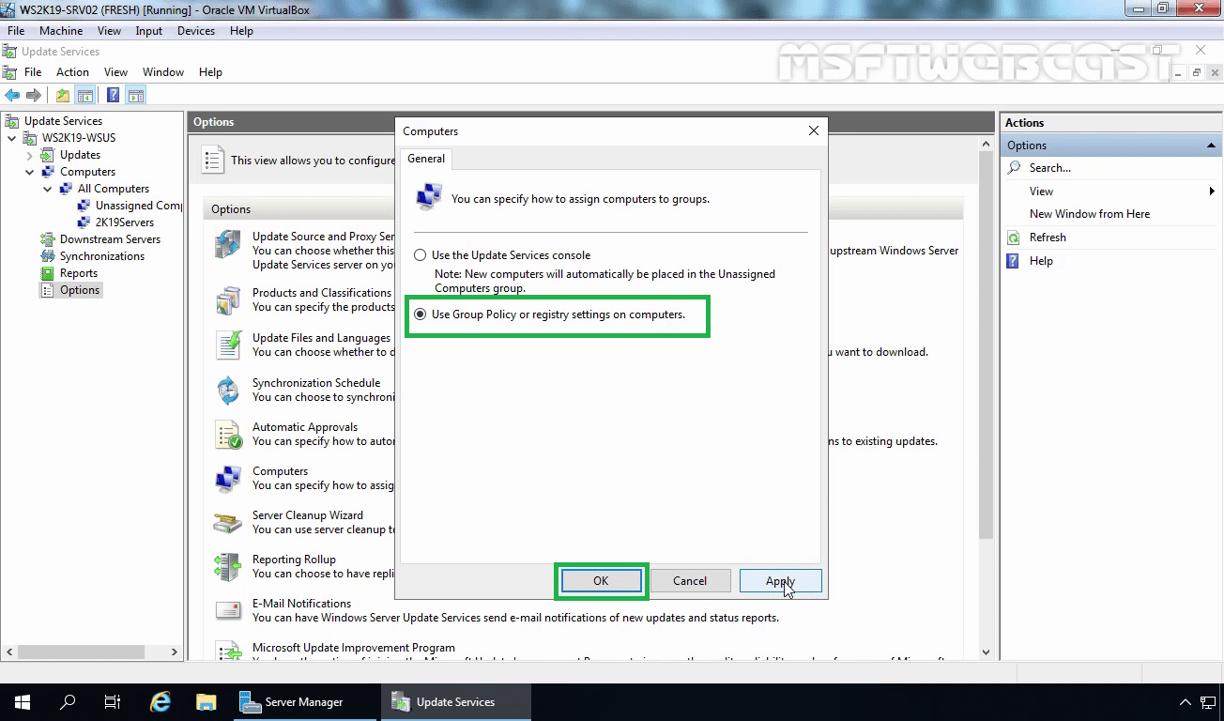Click the Synchronization Schedule icon
Image resolution: width=1224 pixels, height=721 pixels.
coord(227,390)
